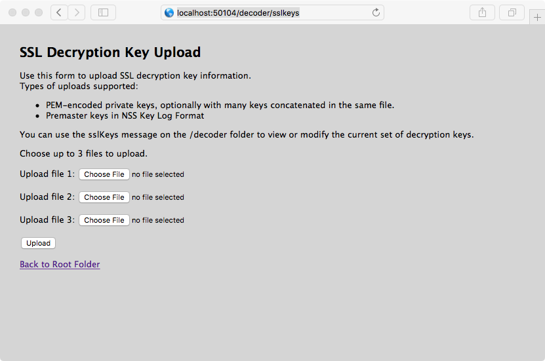Go back using Safari's back arrow
Screen dimensions: 545x361
pos(59,13)
